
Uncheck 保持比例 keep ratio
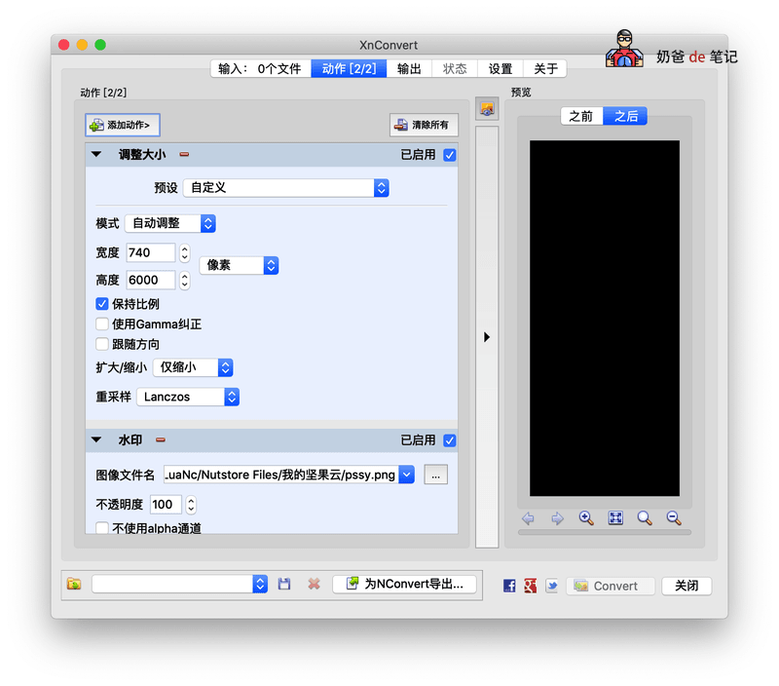click(x=102, y=304)
